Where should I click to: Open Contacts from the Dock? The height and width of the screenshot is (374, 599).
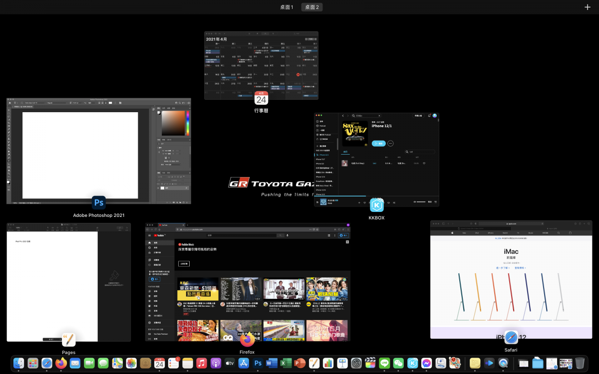pos(145,364)
